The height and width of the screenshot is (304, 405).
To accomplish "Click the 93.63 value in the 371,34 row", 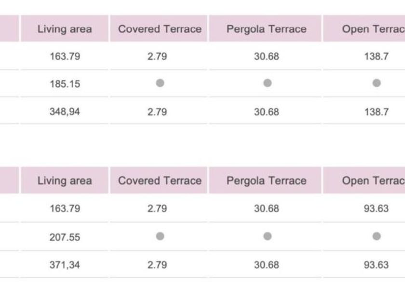I will tap(377, 265).
